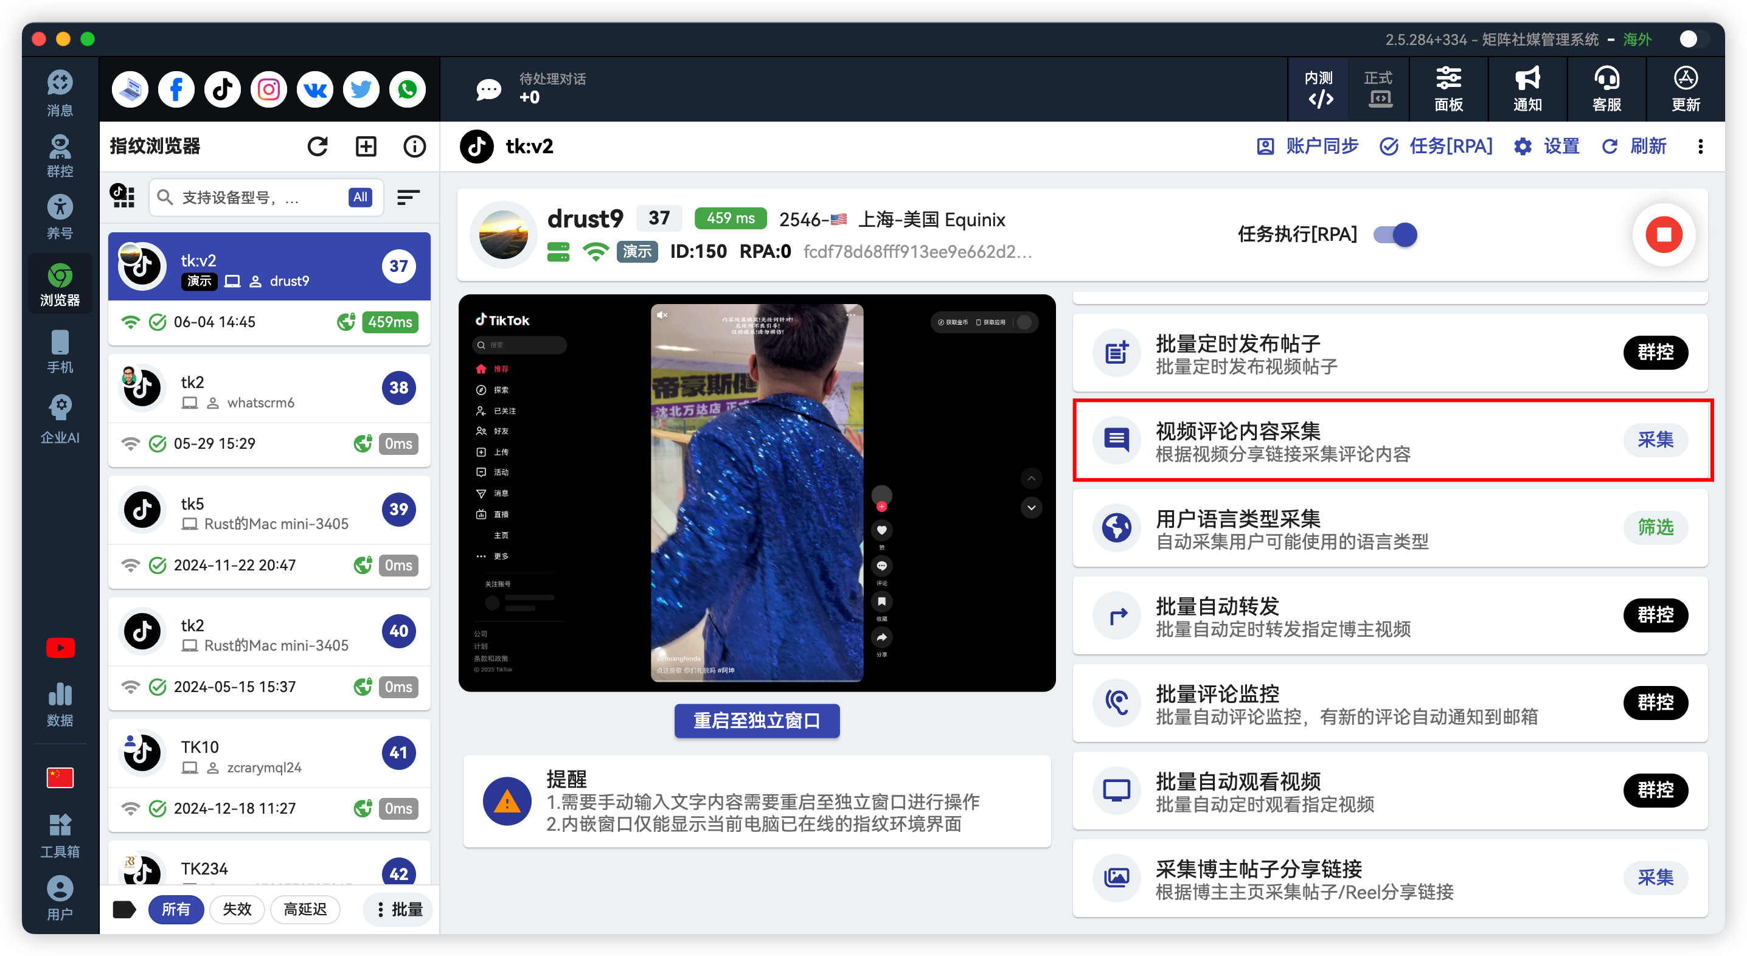
Task: Click 筛选 for 用户语言类型采集
Action: coord(1655,527)
